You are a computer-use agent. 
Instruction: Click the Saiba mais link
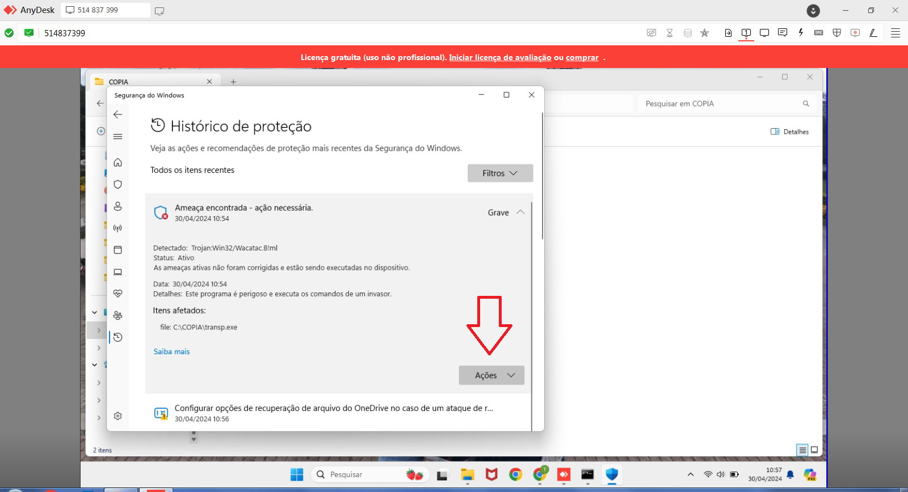point(171,351)
